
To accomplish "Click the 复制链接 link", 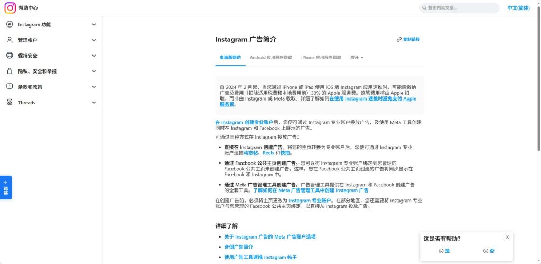I will 408,39.
